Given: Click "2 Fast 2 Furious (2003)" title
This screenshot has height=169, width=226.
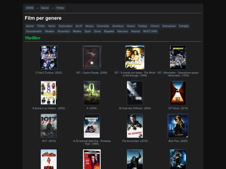Looking at the screenshot, I should 49,73.
